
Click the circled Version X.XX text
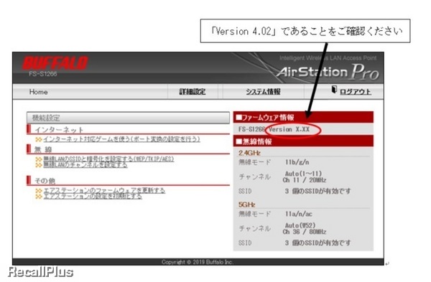click(x=289, y=129)
